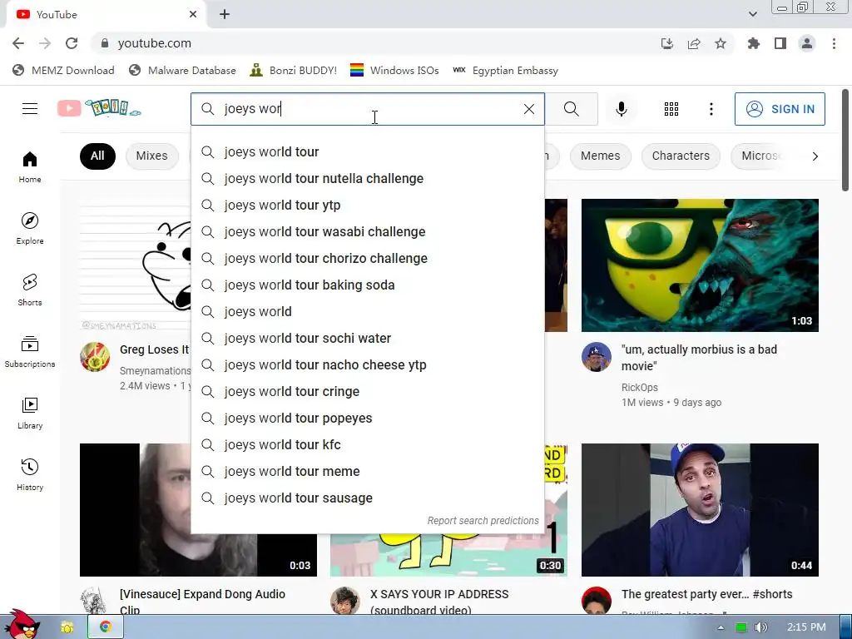
Task: Choose suggestion "joeys world tour sochi water"
Action: click(367, 339)
